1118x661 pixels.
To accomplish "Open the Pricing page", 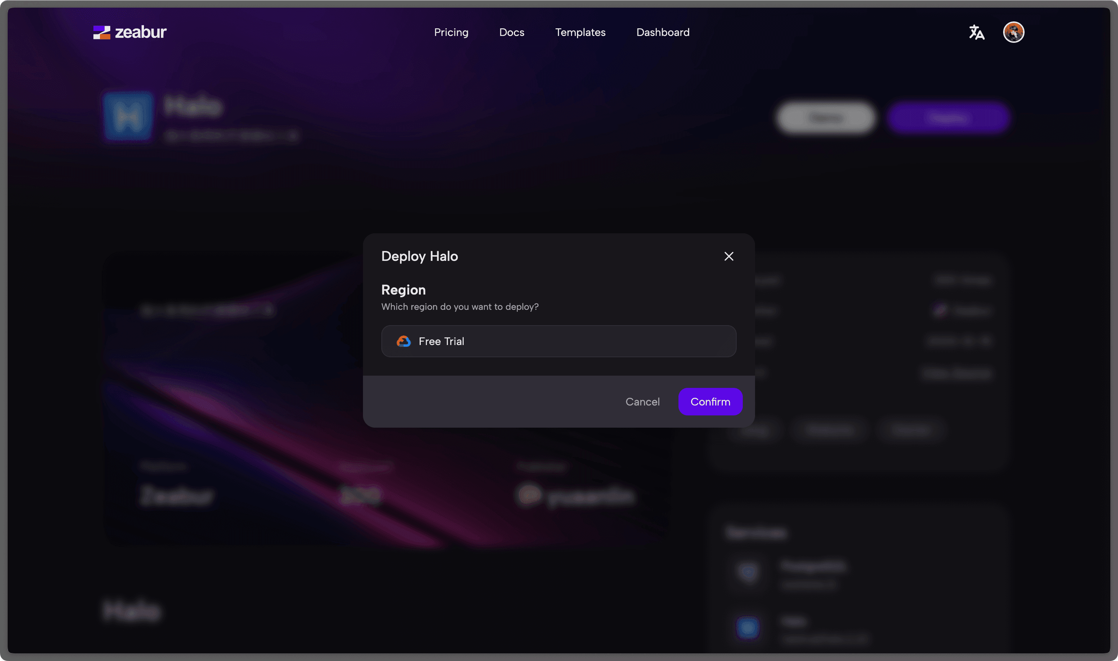I will [451, 32].
